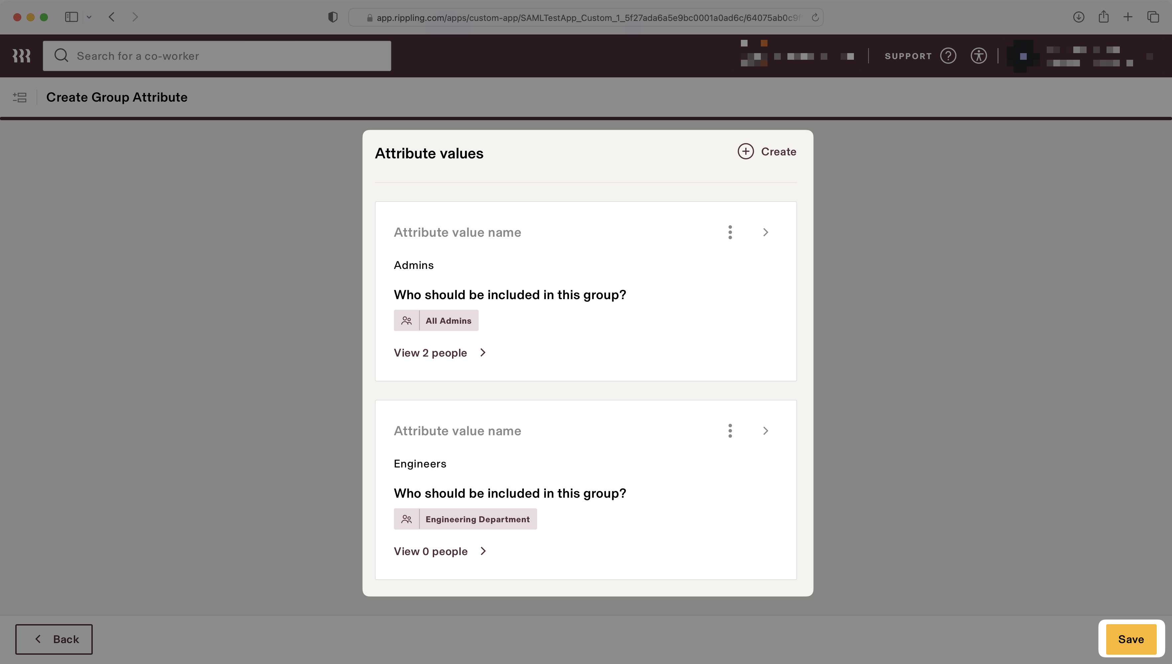The height and width of the screenshot is (664, 1172).
Task: Open the Support help question mark icon
Action: point(948,56)
